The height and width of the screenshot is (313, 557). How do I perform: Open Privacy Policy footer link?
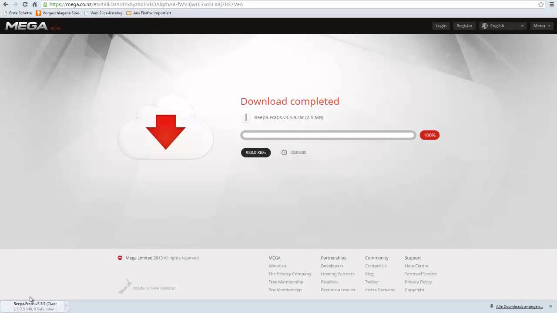(x=418, y=282)
